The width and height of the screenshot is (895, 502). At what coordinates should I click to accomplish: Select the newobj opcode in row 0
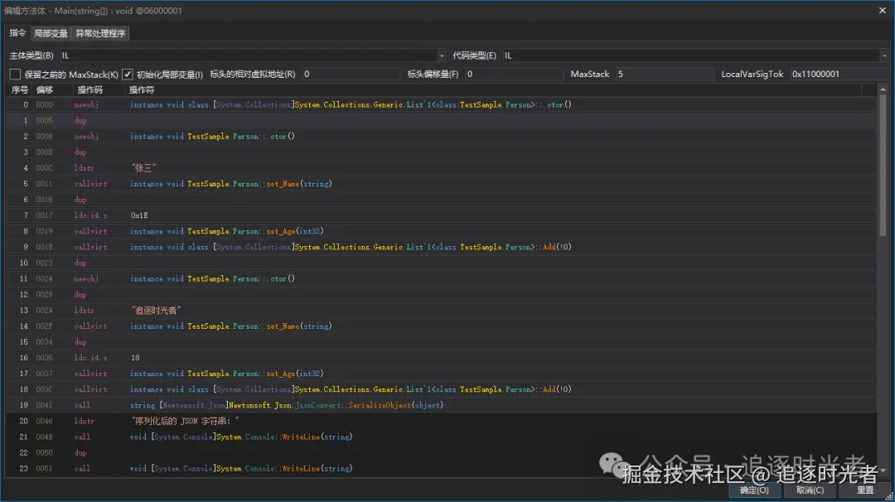(x=86, y=105)
